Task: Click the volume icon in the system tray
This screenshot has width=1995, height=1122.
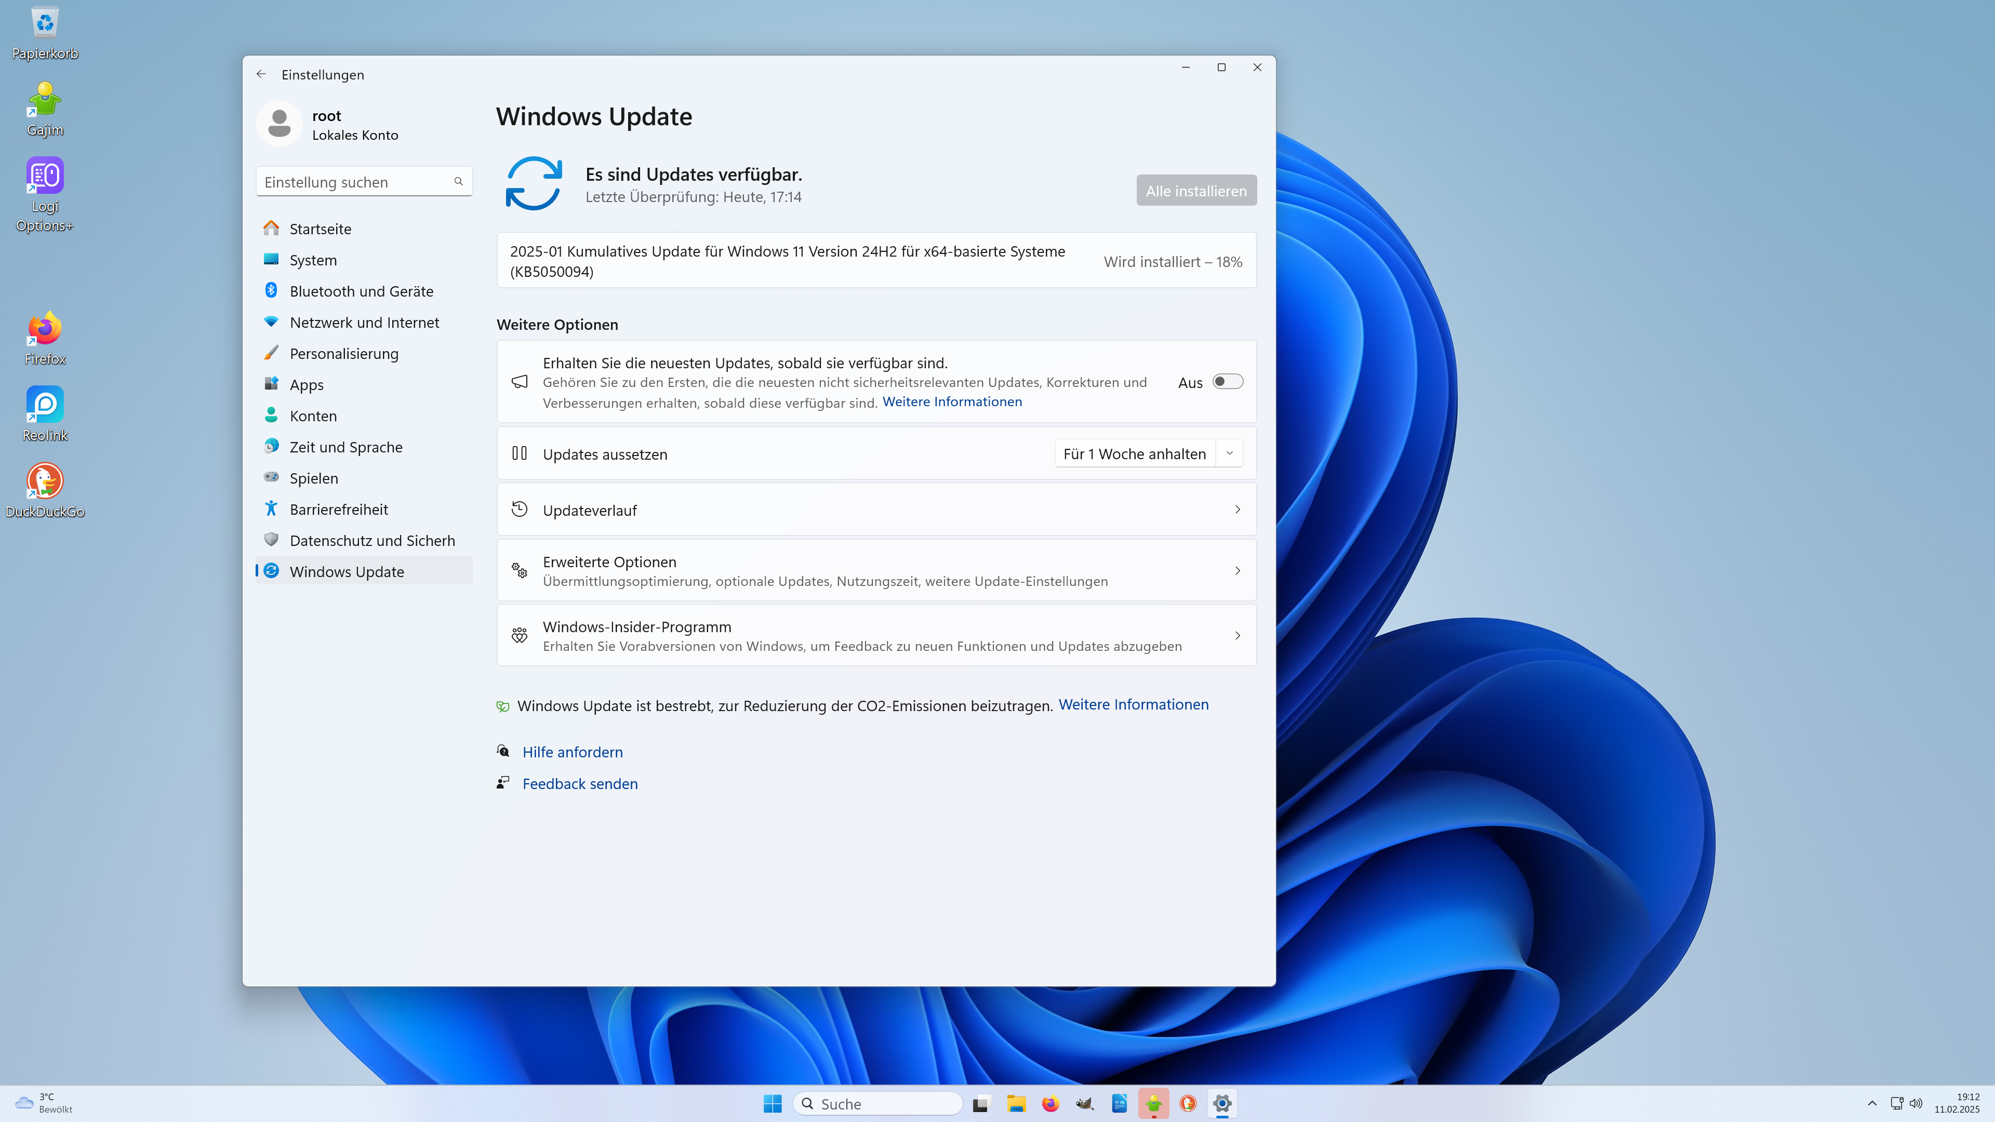Action: pos(1916,1103)
